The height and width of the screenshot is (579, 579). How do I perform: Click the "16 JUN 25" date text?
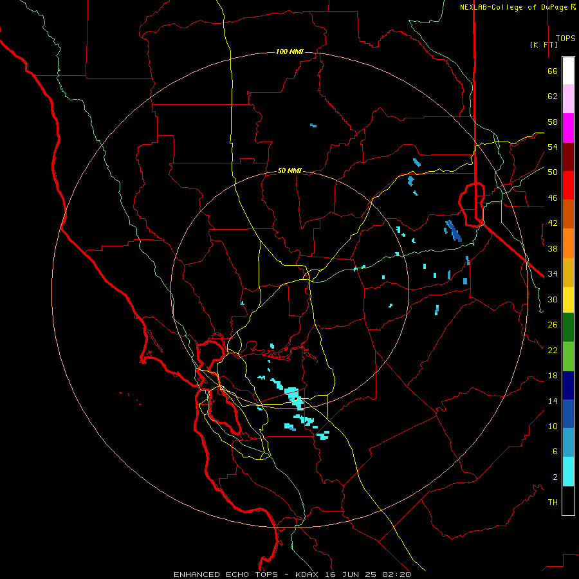tap(351, 574)
